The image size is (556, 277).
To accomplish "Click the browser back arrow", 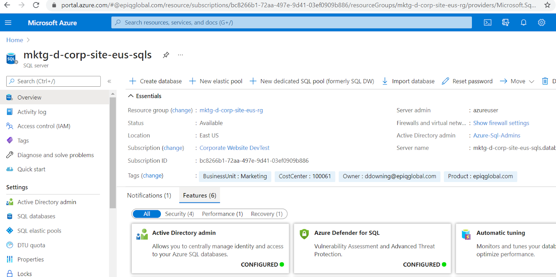I will point(7,5).
